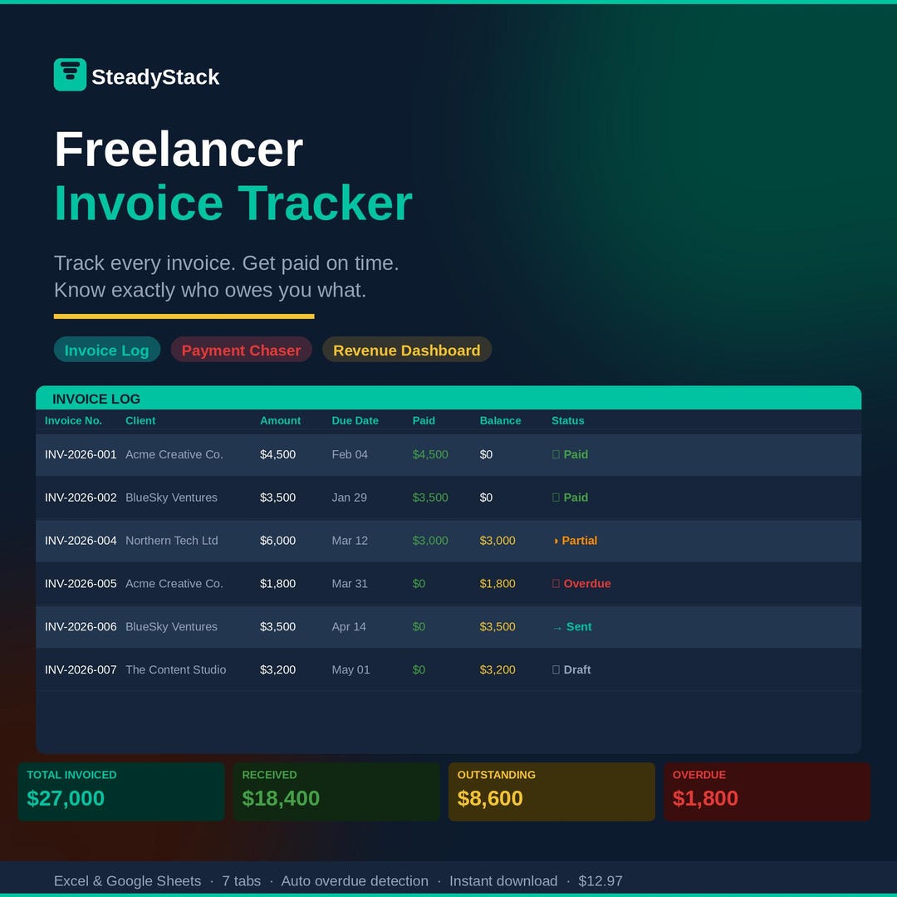Click the INVOICE LOG table title
Viewport: 897px width, 897px height.
pyautogui.click(x=96, y=399)
